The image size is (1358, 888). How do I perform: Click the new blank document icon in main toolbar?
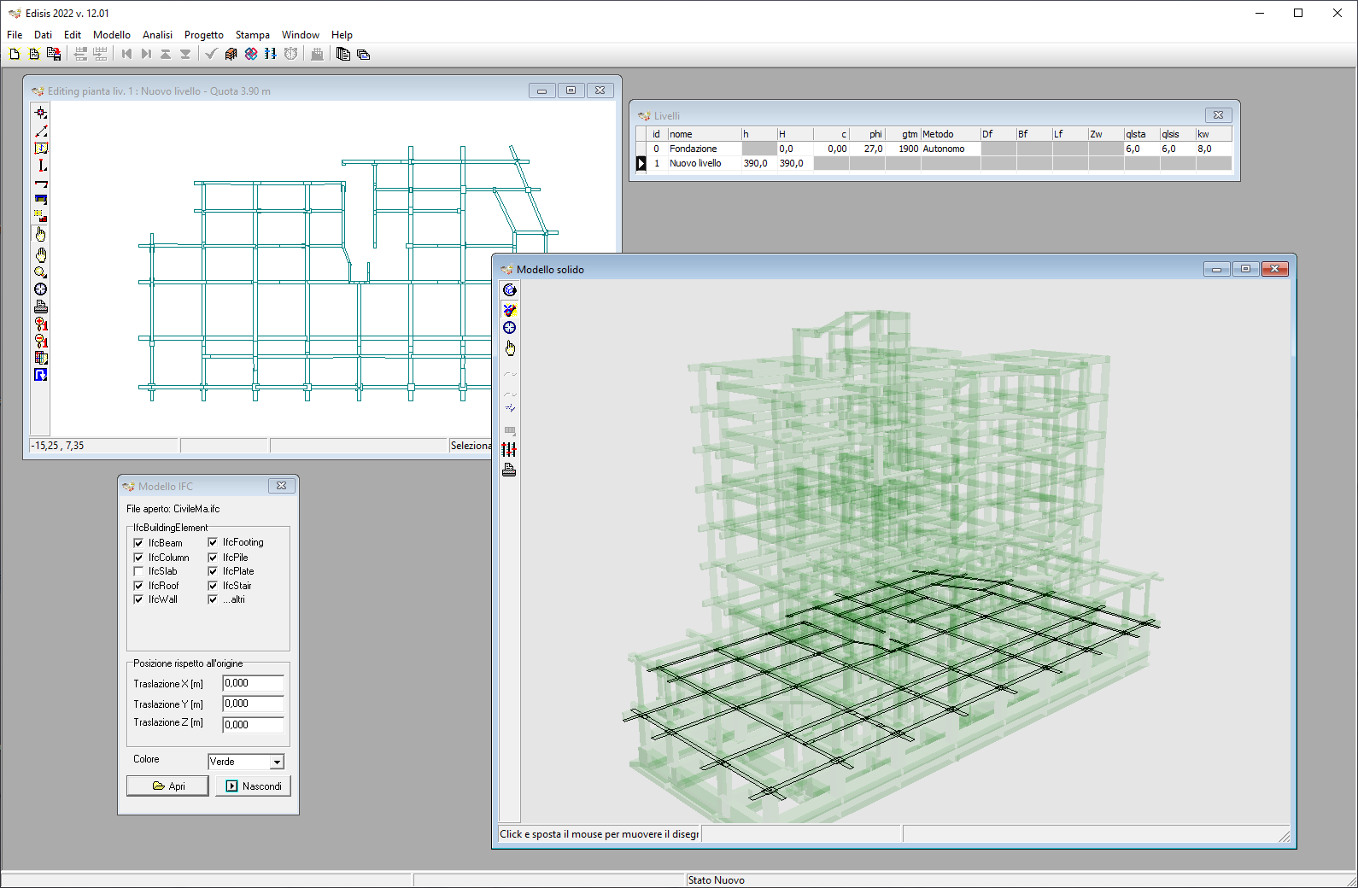tap(15, 54)
